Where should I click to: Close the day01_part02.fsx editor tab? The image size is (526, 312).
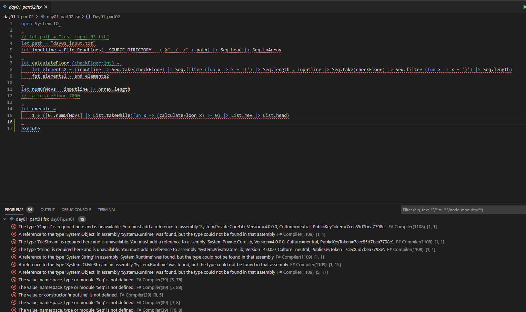45,6
